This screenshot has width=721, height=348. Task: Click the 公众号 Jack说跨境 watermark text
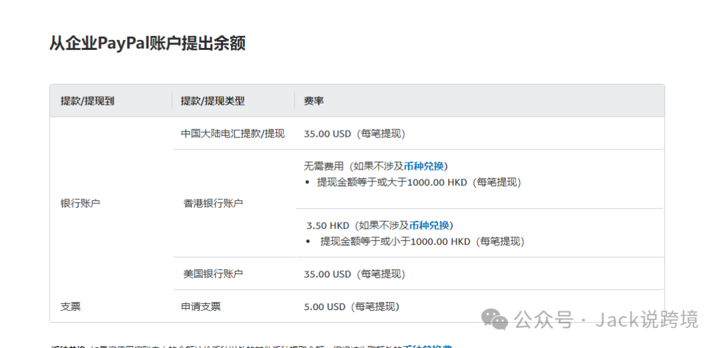608,319
